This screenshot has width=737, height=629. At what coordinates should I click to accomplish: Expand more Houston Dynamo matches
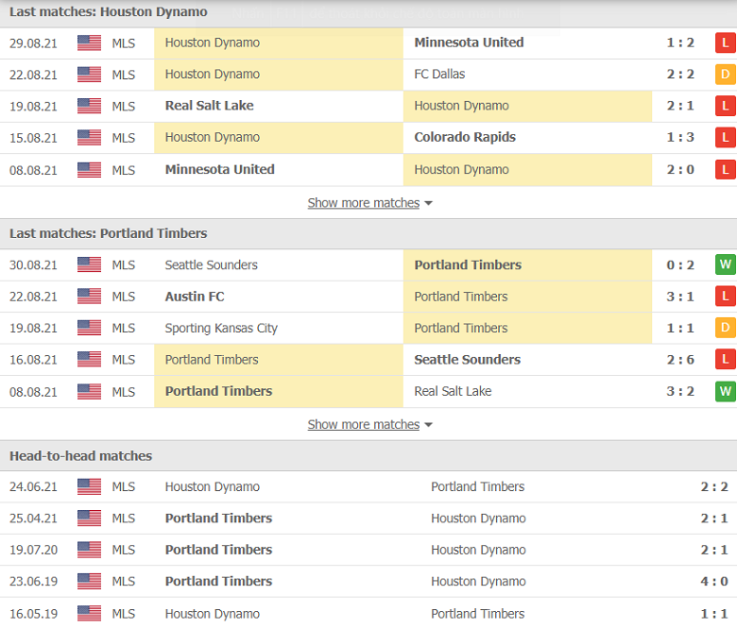pyautogui.click(x=363, y=203)
